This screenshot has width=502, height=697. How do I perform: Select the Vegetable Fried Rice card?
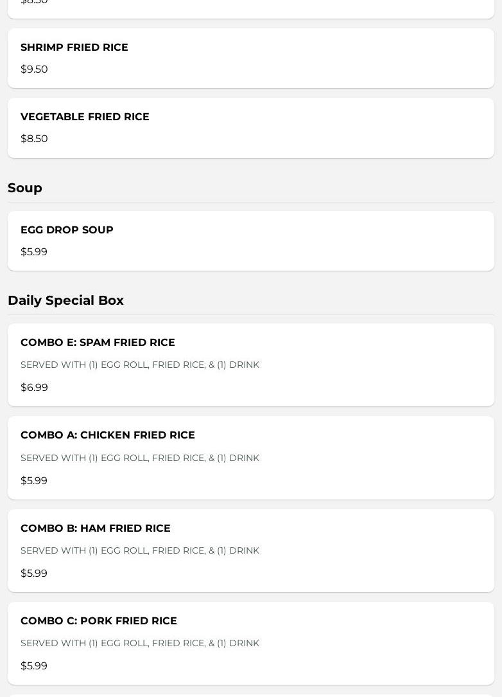point(251,128)
